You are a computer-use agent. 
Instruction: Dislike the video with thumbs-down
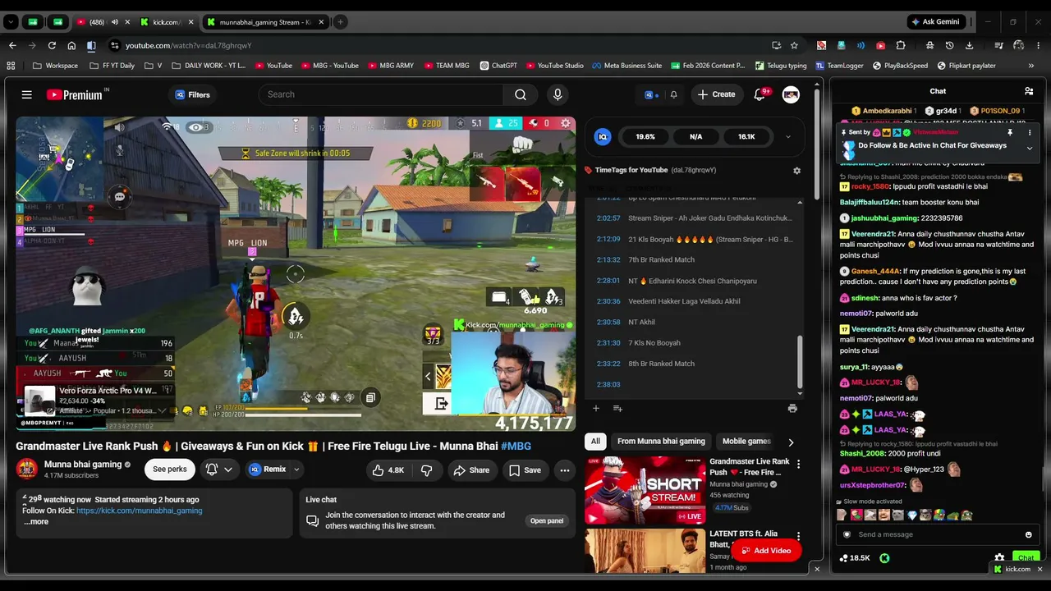coord(427,470)
